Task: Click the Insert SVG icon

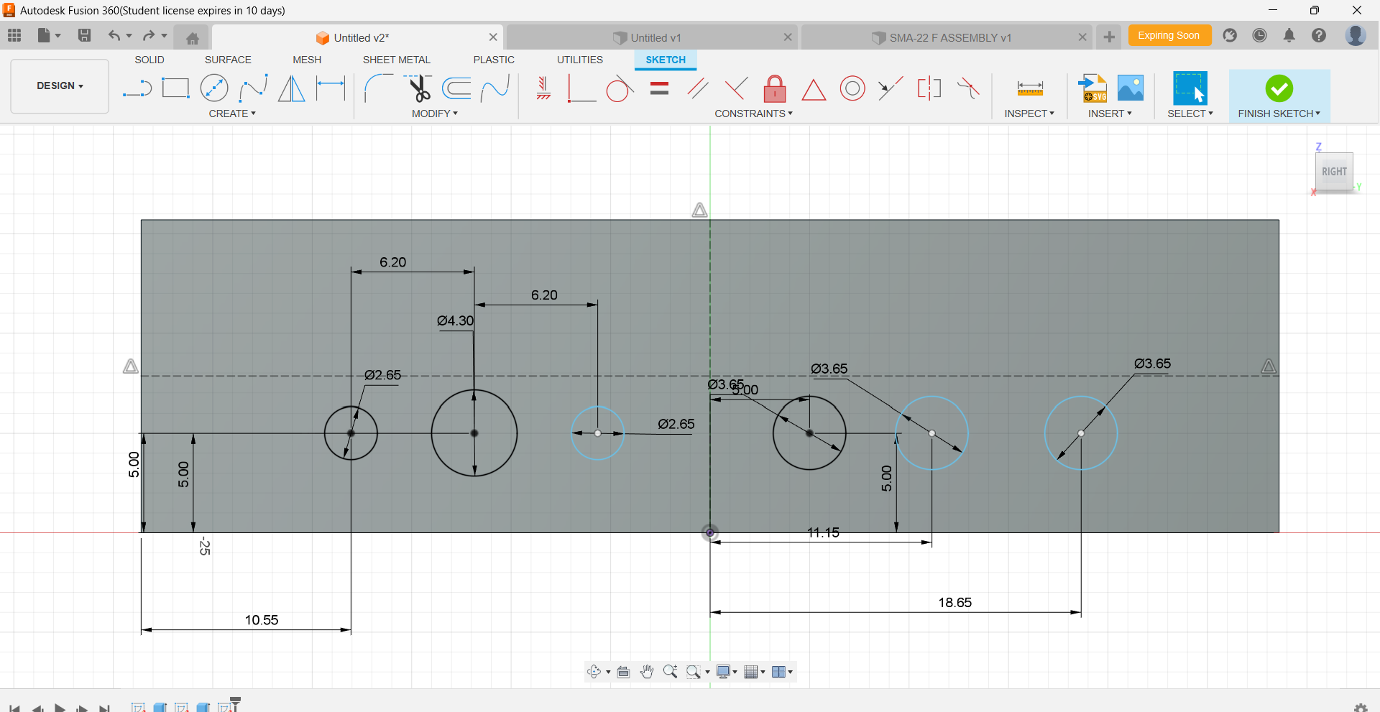Action: pos(1092,88)
